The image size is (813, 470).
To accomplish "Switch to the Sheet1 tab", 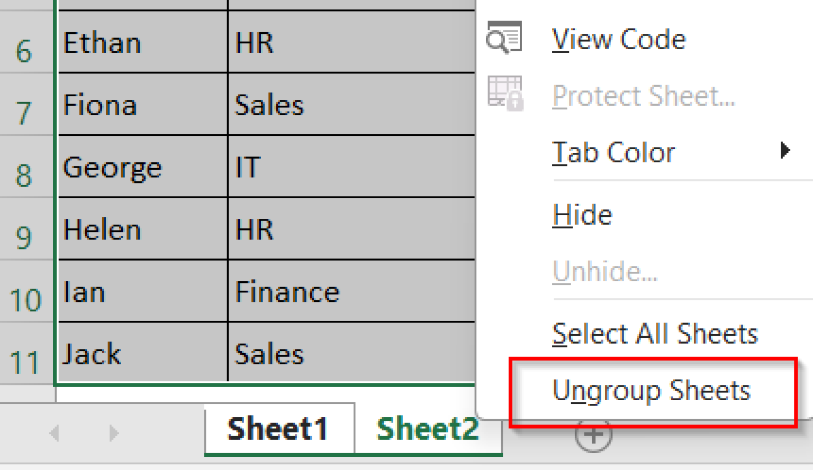I will click(x=278, y=428).
